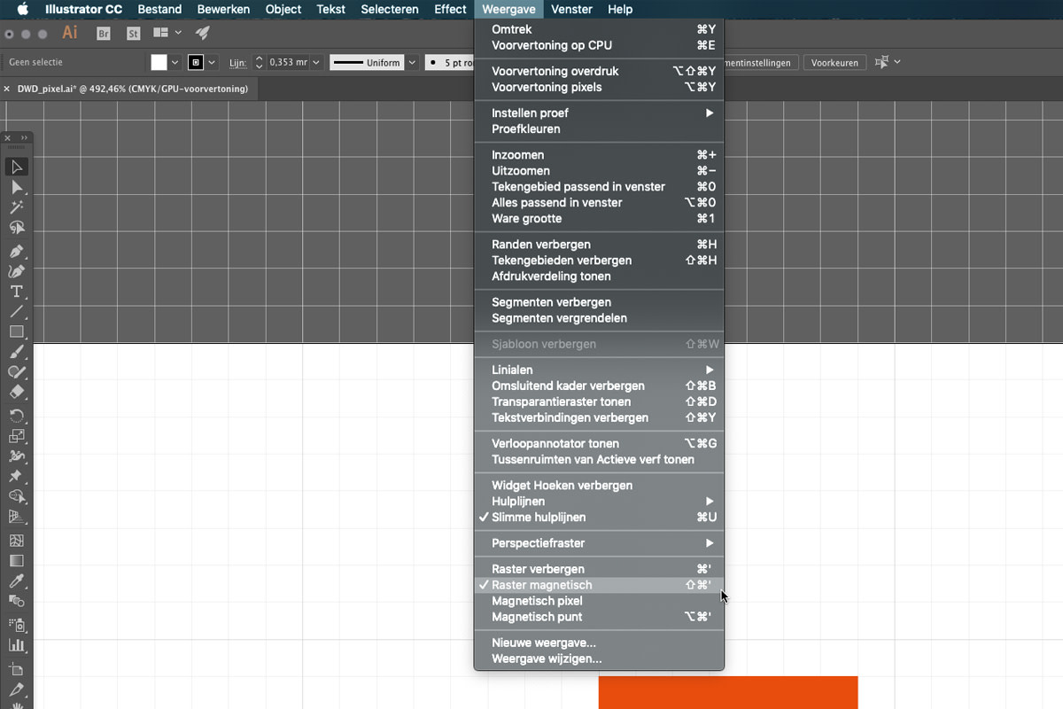Open the fill color dropdown arrow

175,63
